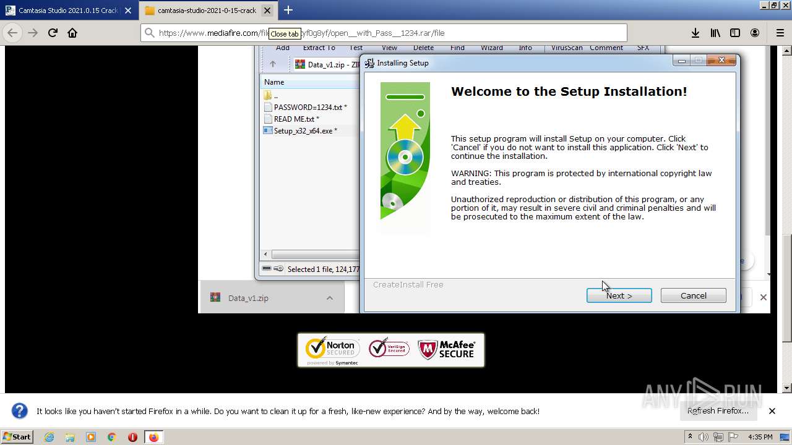Click Comment in the WinRAR toolbar
This screenshot has height=445, width=792.
pos(606,48)
